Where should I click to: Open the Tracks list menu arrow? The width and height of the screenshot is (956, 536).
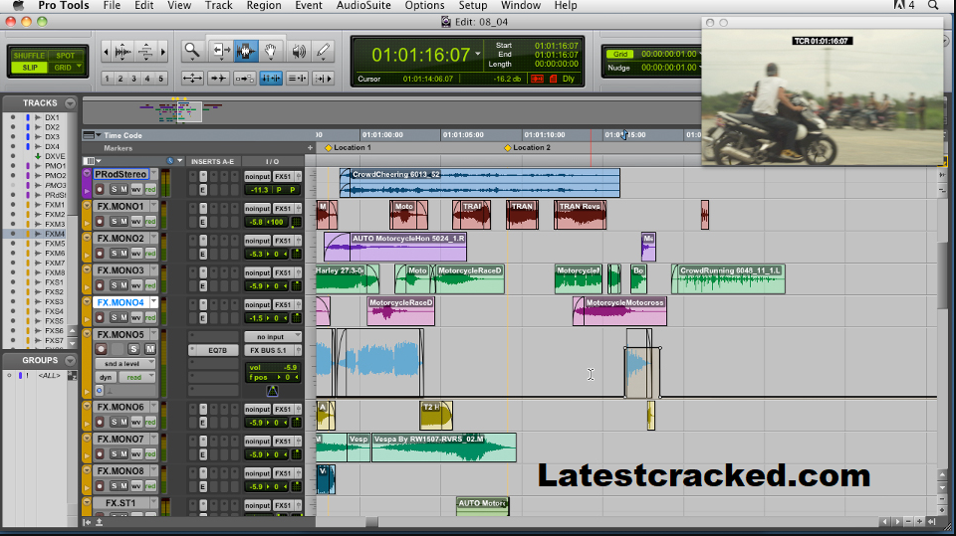(x=70, y=103)
